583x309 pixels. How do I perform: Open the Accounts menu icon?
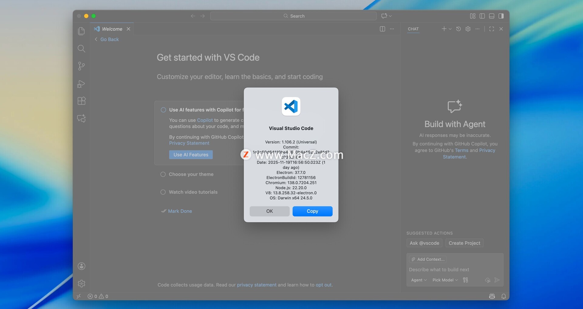81,266
